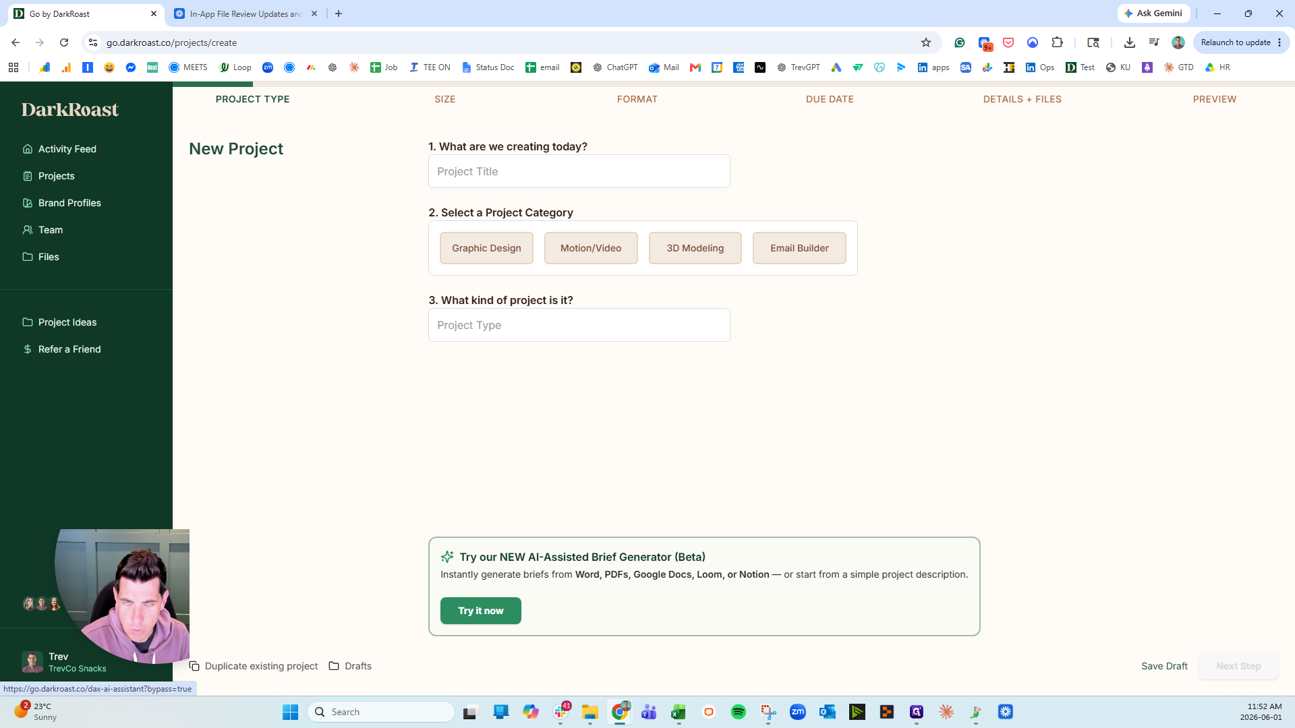Click the Next Step button
The image size is (1295, 728).
[1238, 666]
